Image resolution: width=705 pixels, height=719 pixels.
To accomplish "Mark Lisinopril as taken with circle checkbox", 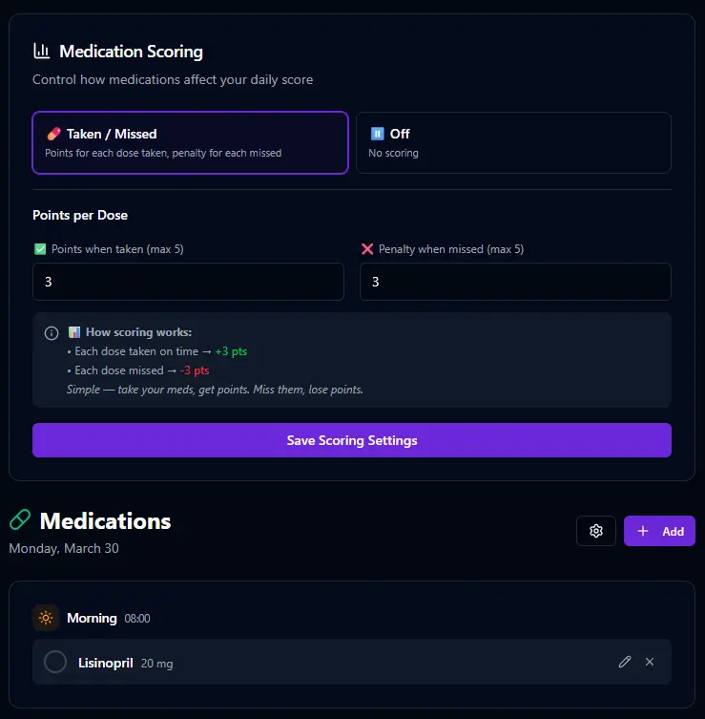I will pyautogui.click(x=55, y=662).
